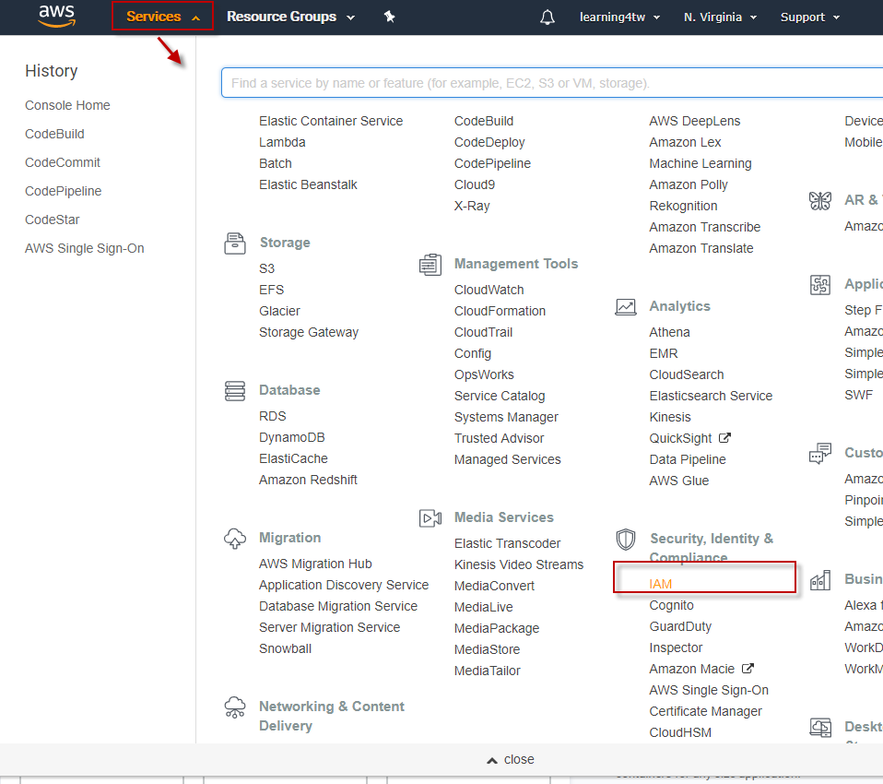Click the pin shortcut icon in navbar
Viewport: 883px width, 784px height.
coord(389,17)
